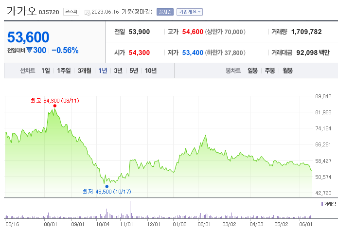This screenshot has width=338, height=231.
Task: Show the 5년 line chart
Action: 134,71
